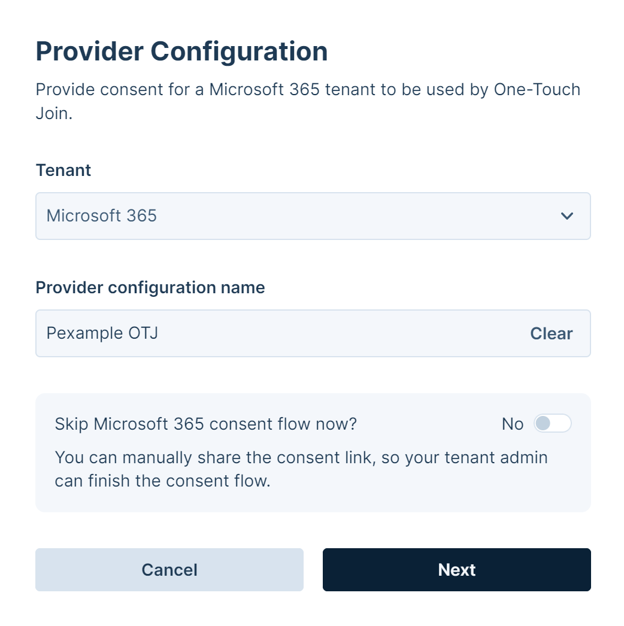624x626 pixels.
Task: Toggle the Skip Microsoft 365 consent flow switch
Action: [552, 424]
